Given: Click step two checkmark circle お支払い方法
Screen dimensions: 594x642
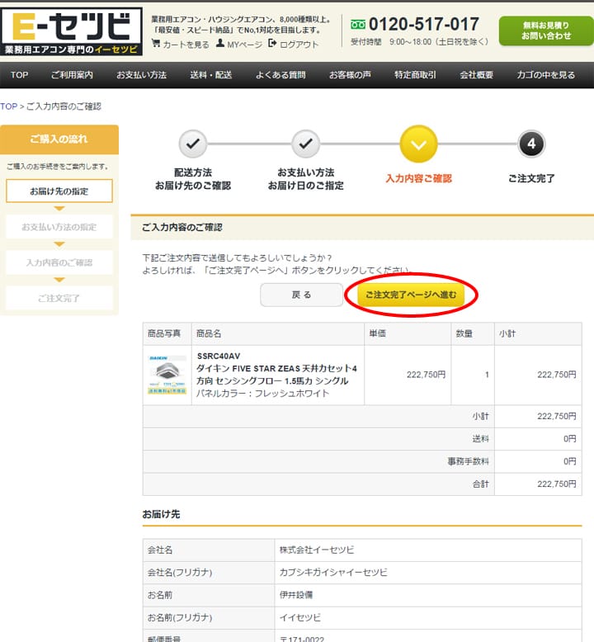Looking at the screenshot, I should coord(305,144).
